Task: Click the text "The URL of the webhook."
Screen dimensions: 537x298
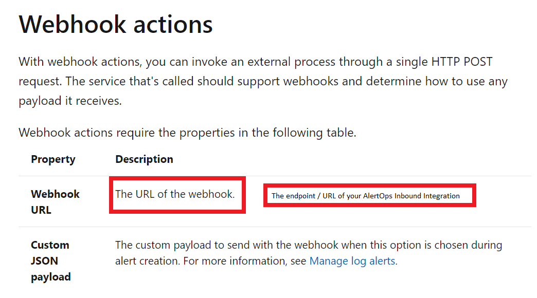Action: [x=175, y=194]
